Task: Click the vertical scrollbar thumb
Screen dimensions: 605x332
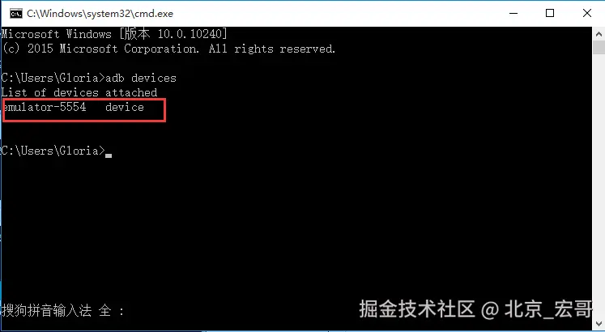Action: click(x=599, y=48)
